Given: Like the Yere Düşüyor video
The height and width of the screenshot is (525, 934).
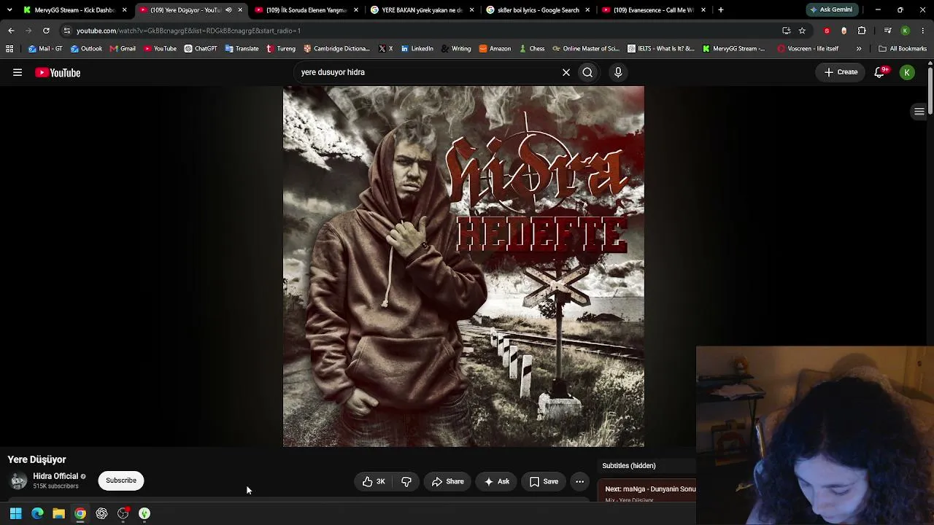Looking at the screenshot, I should coord(374,481).
